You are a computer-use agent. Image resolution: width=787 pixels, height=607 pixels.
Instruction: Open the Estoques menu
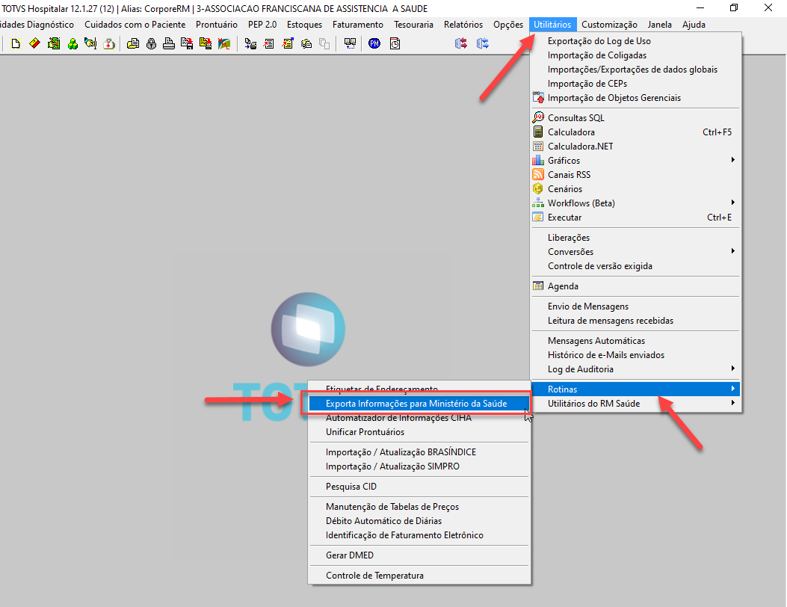point(305,25)
